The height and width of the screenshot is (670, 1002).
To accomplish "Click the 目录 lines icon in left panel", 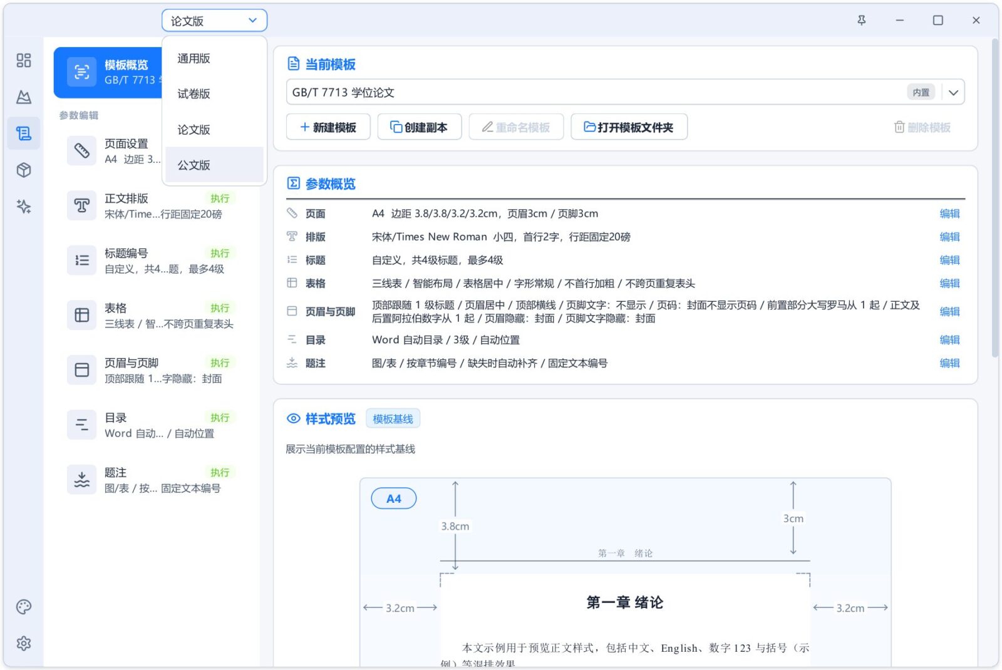I will [x=81, y=425].
